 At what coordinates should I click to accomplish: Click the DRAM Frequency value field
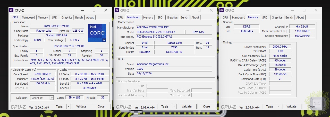tap(280, 47)
